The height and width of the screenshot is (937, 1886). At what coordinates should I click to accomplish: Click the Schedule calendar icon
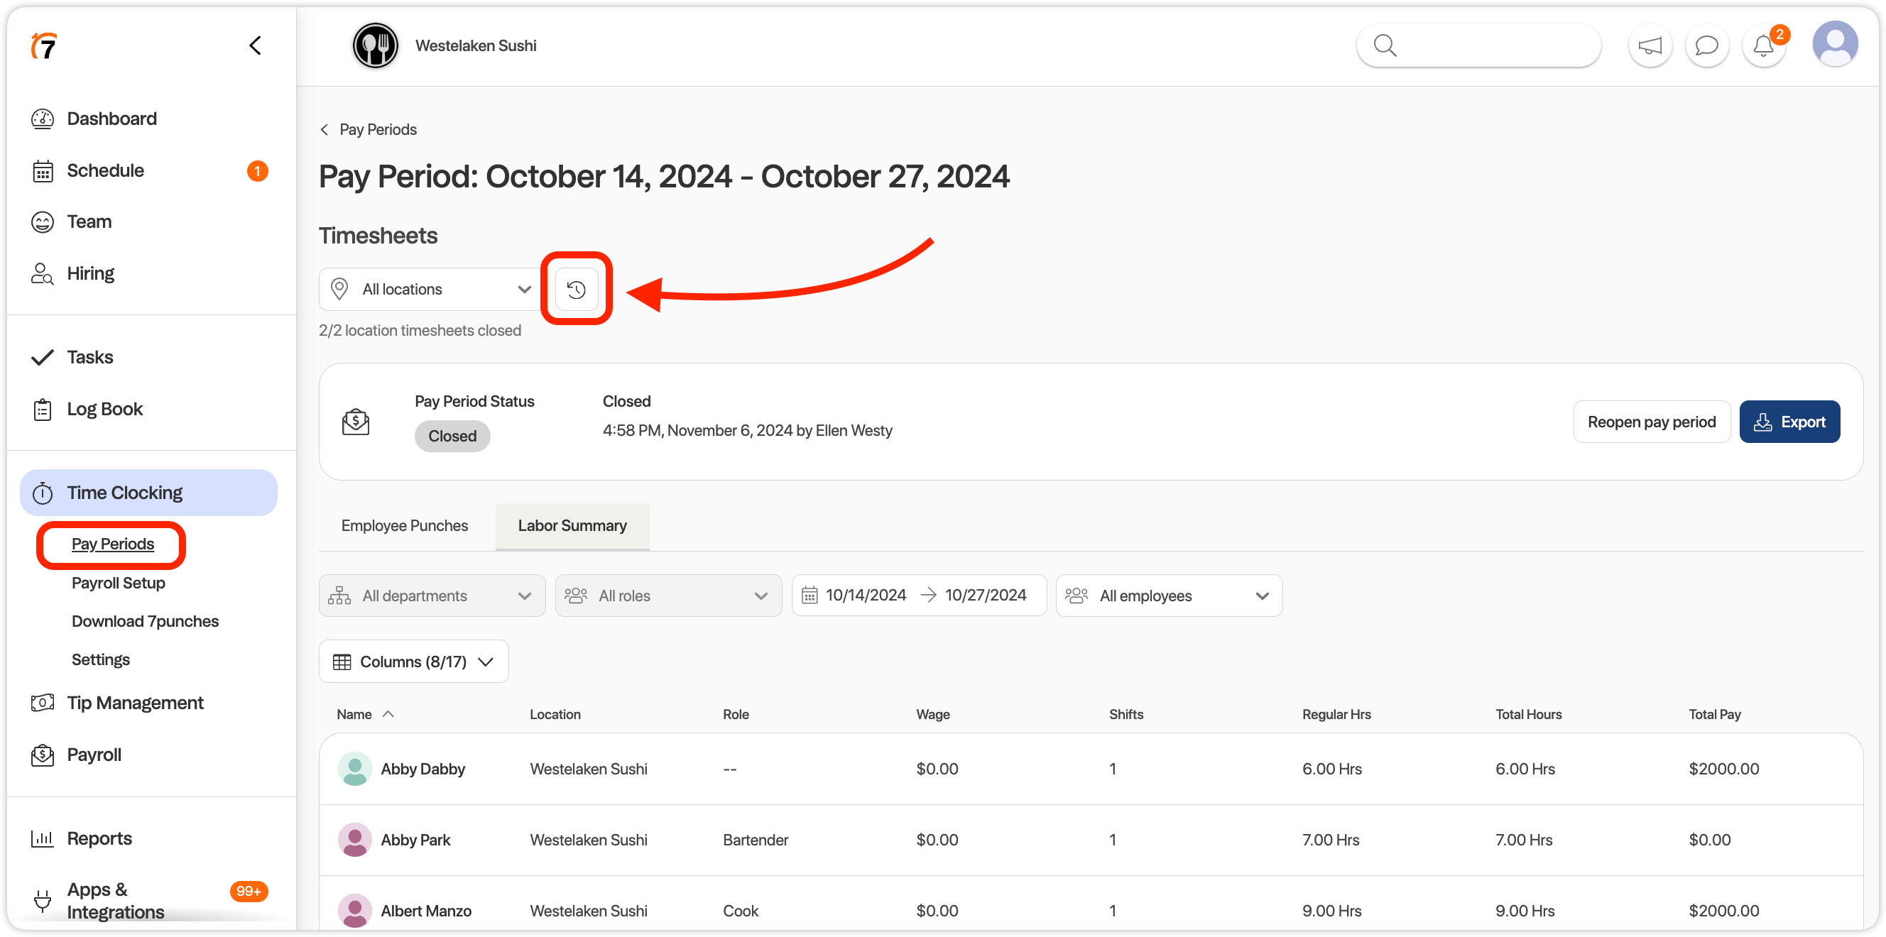43,170
